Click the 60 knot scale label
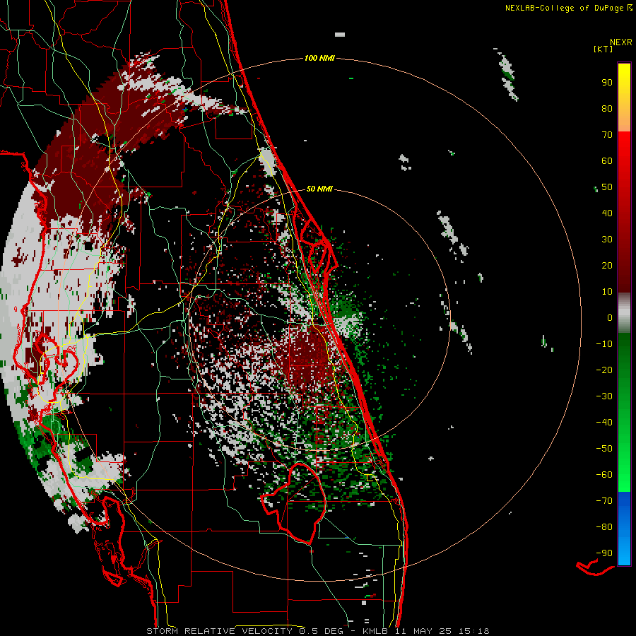Image resolution: width=636 pixels, height=636 pixels. tap(607, 160)
